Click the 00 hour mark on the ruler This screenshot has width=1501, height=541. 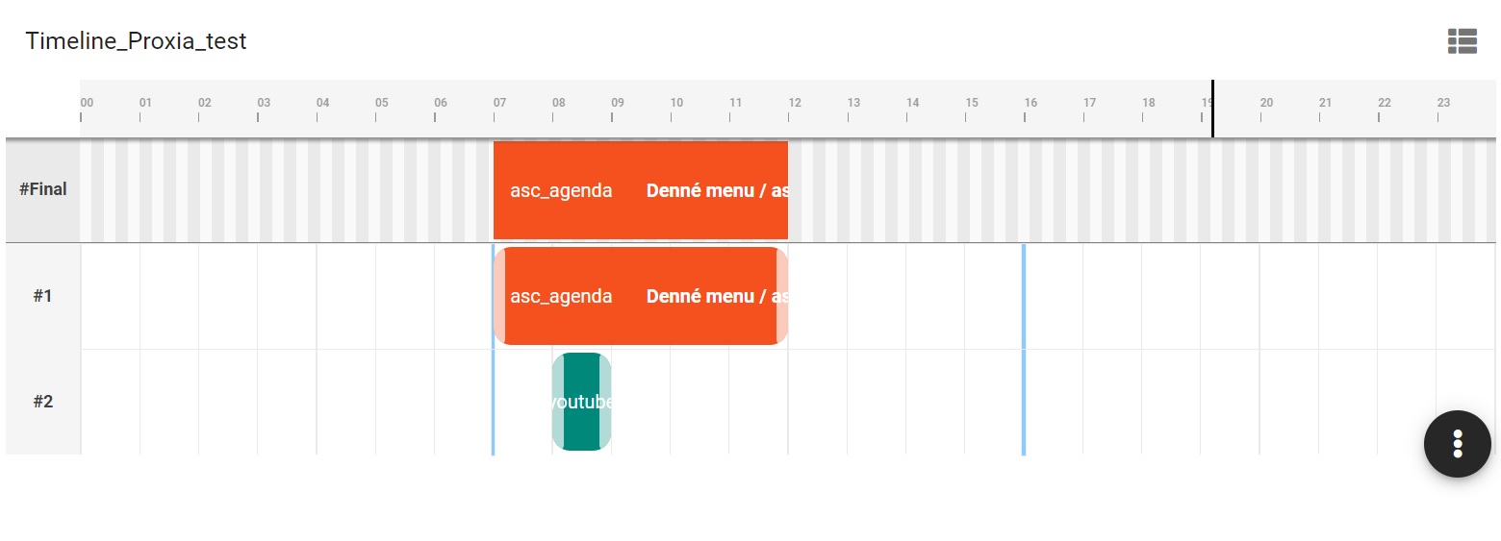[x=87, y=103]
